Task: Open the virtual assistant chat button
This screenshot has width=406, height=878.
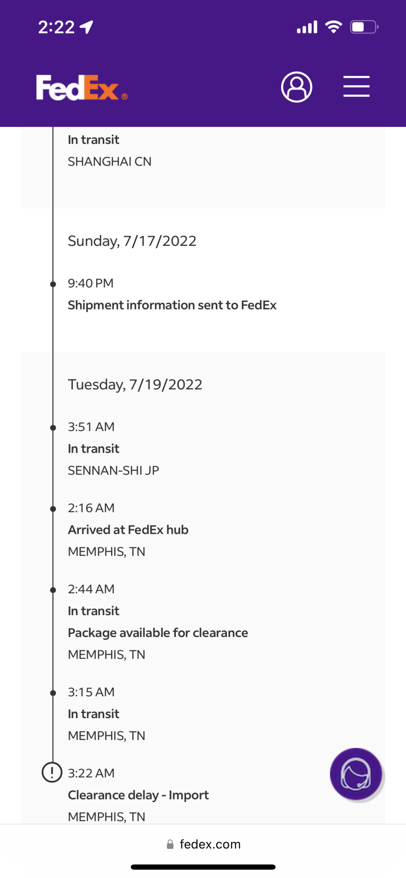Action: tap(356, 774)
